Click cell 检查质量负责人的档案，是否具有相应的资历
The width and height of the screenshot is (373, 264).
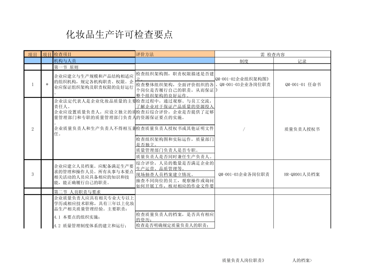pyautogui.click(x=175, y=216)
